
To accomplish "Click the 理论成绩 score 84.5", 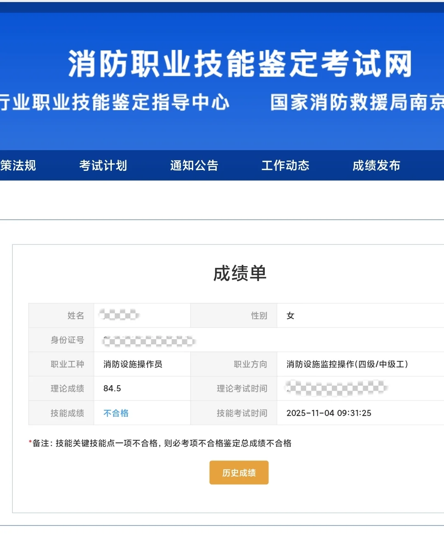I will [110, 388].
